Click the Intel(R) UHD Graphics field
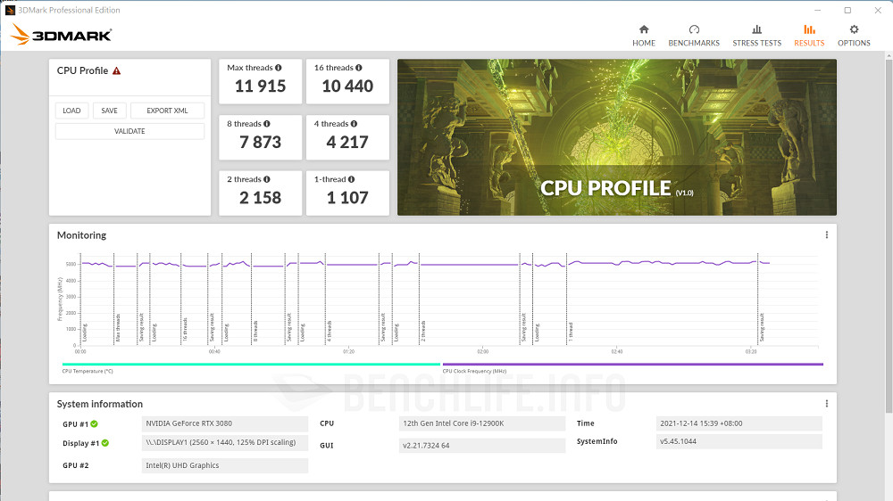The width and height of the screenshot is (893, 501). coord(224,465)
